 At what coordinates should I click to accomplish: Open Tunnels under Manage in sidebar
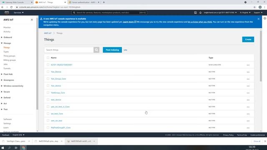coord(7,68)
